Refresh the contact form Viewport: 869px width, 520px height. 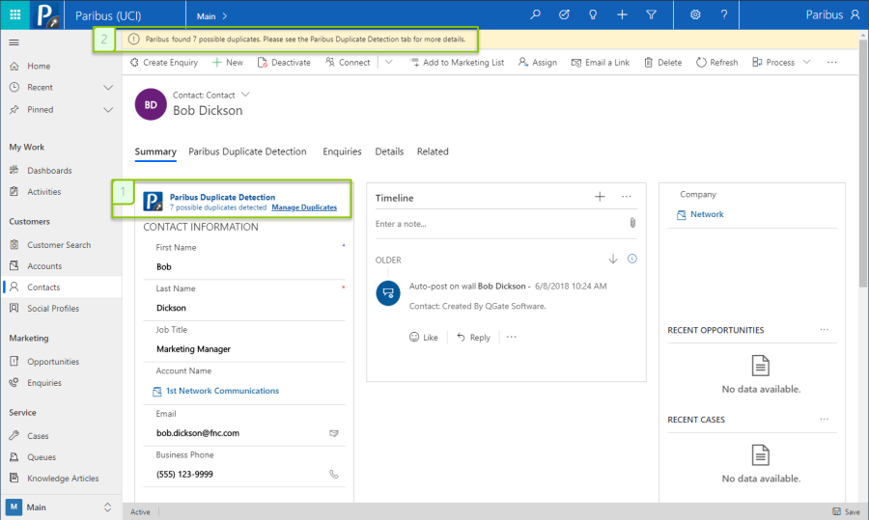[x=717, y=63]
